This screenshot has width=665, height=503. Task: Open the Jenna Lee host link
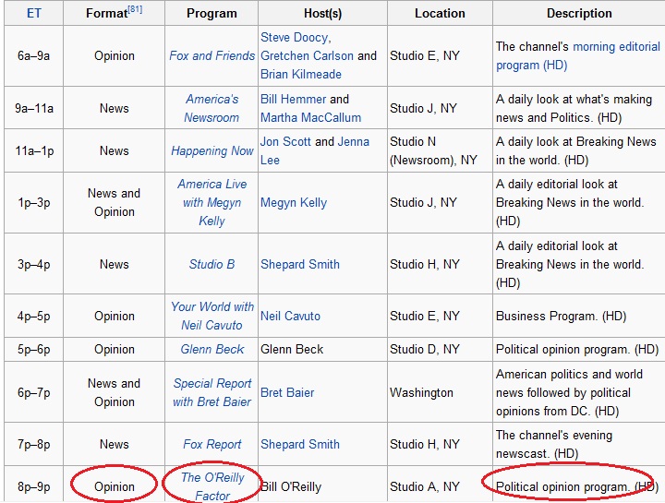point(315,150)
